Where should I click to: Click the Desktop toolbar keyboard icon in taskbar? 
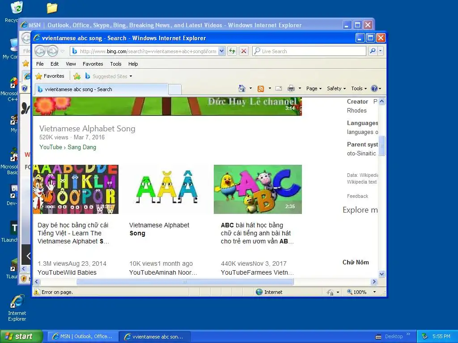378,337
